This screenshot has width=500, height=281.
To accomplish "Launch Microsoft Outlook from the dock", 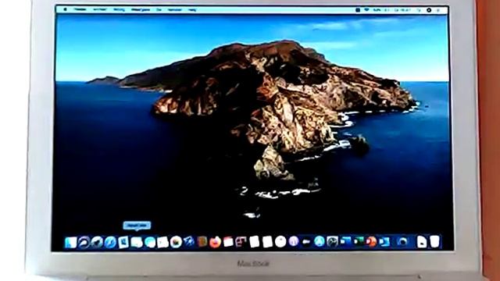I will tap(384, 241).
